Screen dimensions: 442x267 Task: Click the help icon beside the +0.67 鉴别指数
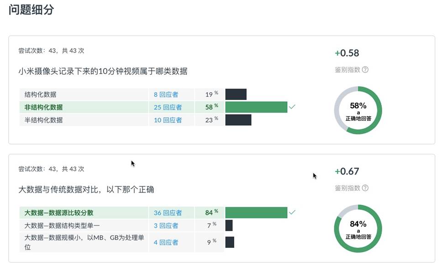pyautogui.click(x=365, y=188)
